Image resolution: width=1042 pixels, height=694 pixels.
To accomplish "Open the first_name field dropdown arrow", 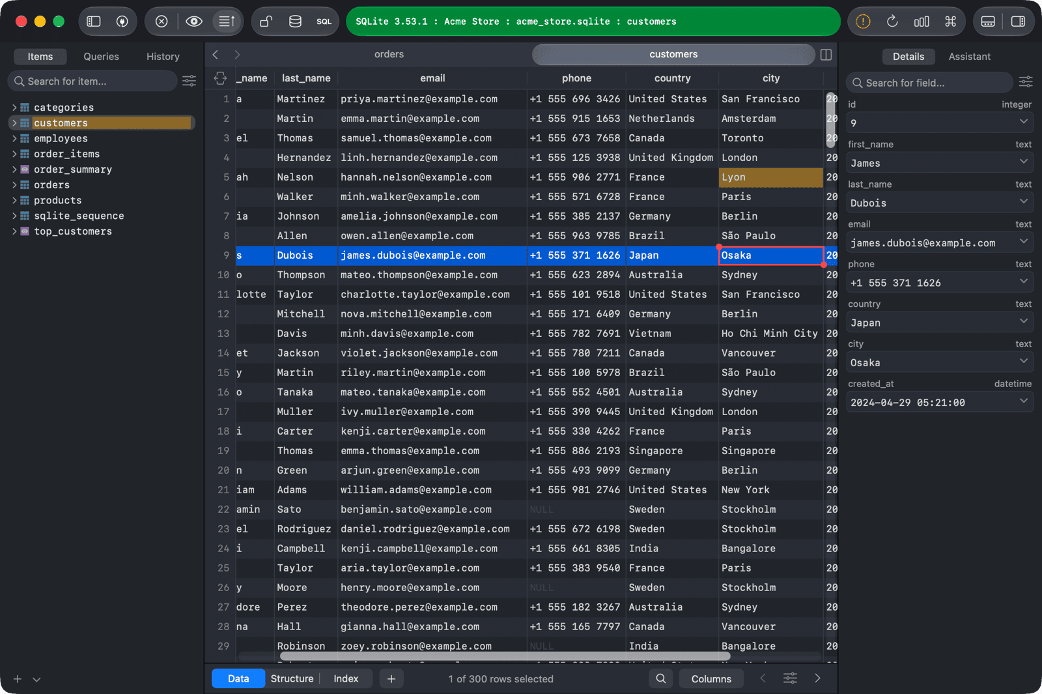I will [1024, 162].
